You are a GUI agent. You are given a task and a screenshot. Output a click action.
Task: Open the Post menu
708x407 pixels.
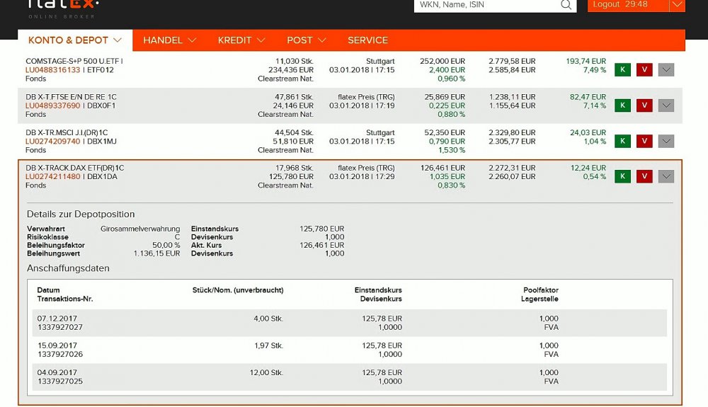click(306, 40)
